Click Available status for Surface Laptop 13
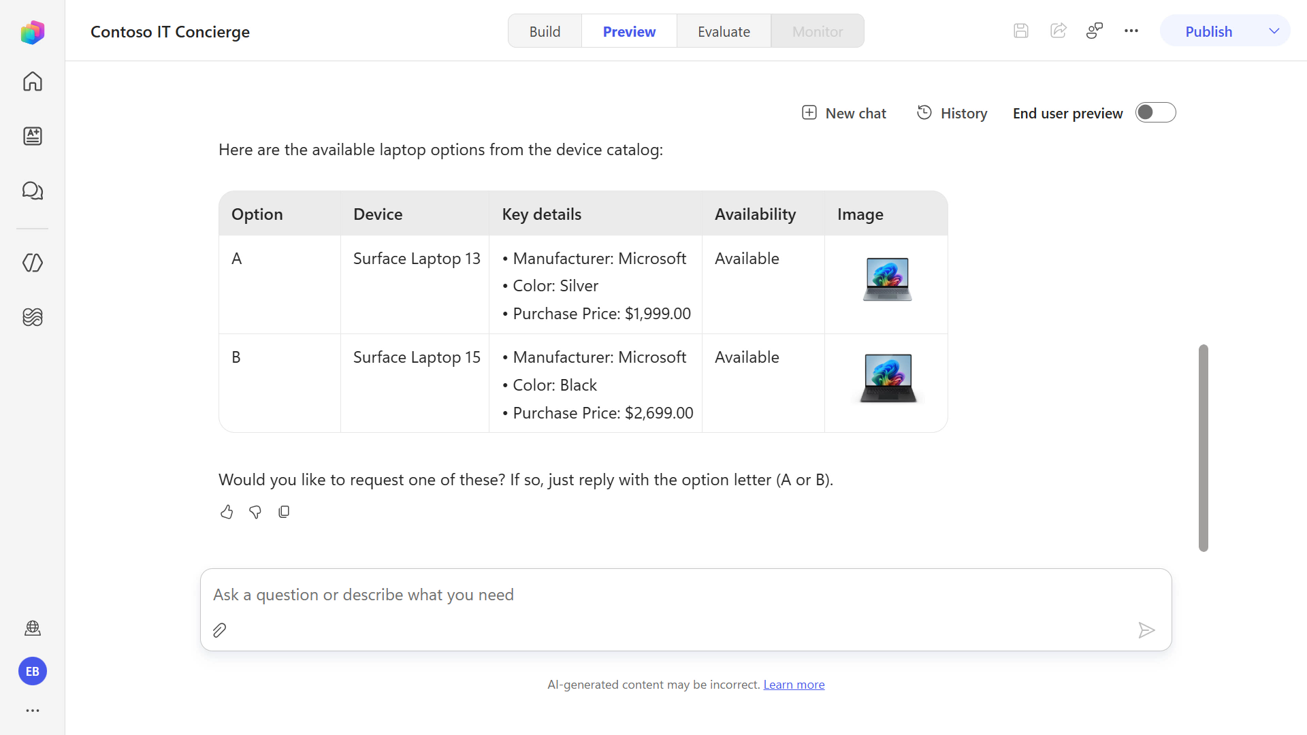Image resolution: width=1307 pixels, height=735 pixels. tap(747, 259)
